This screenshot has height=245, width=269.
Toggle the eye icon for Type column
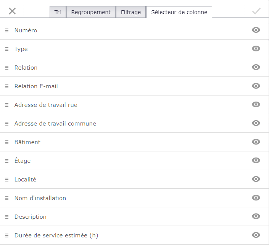[256, 49]
